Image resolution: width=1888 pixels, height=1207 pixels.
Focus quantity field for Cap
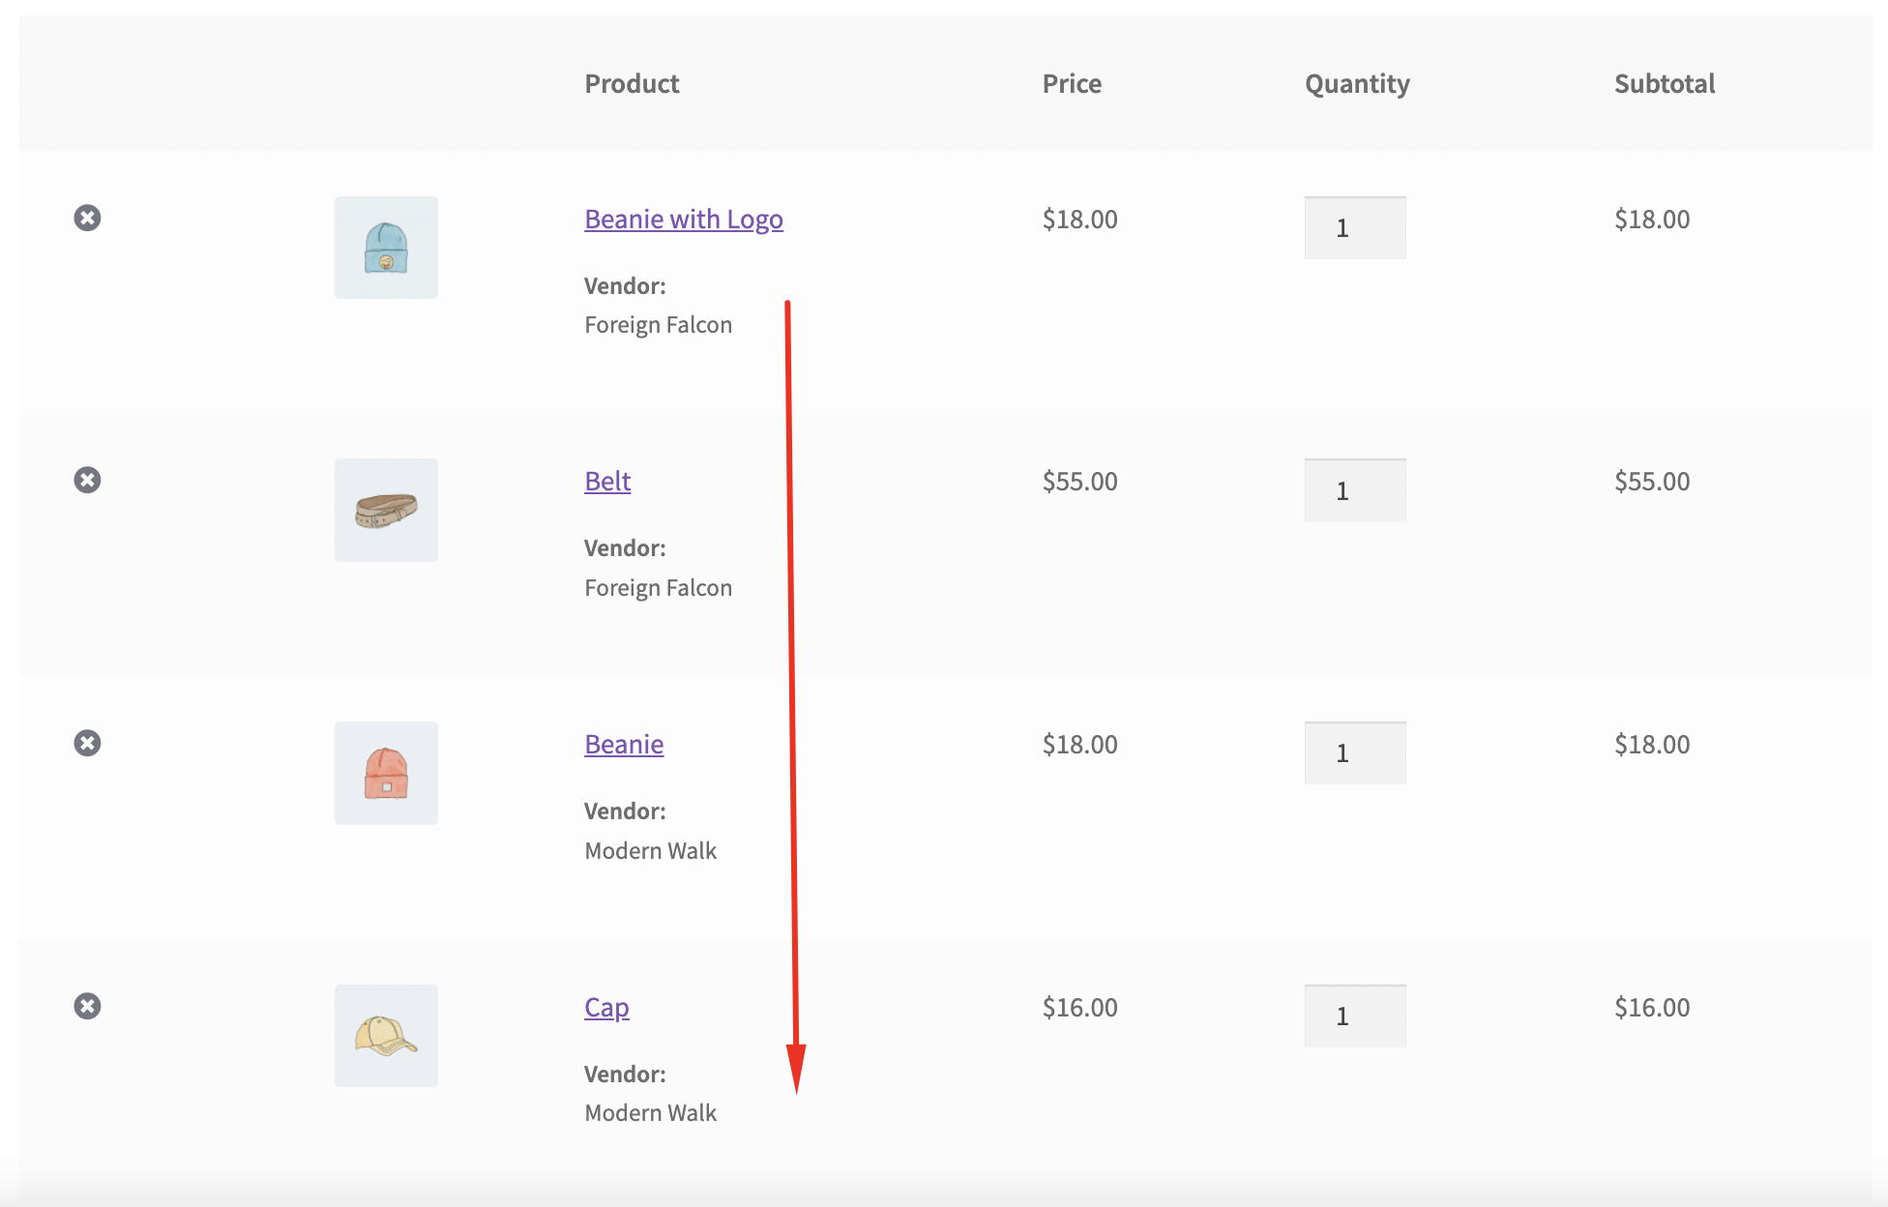coord(1355,1016)
